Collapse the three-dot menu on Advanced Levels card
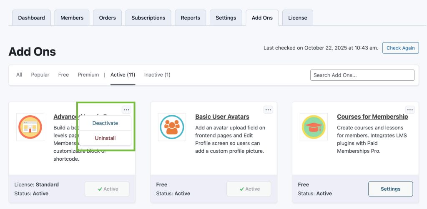The height and width of the screenshot is (209, 427). [126, 110]
